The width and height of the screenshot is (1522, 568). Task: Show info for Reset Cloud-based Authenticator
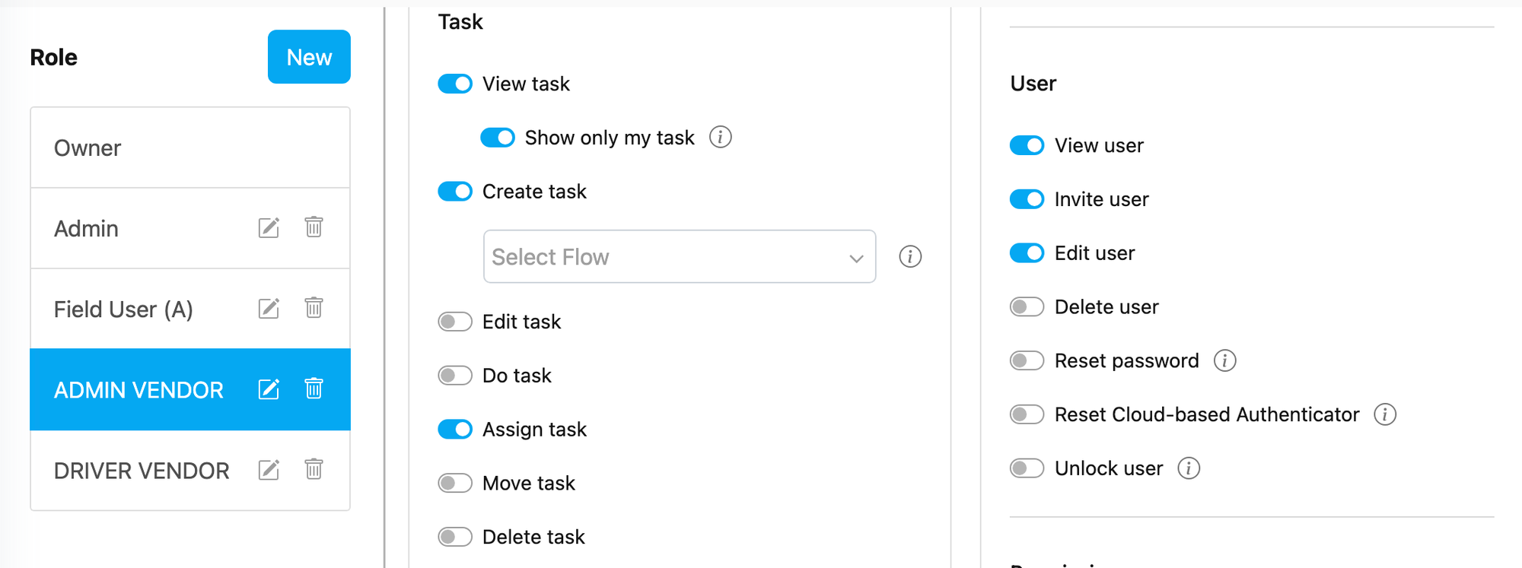(1385, 414)
